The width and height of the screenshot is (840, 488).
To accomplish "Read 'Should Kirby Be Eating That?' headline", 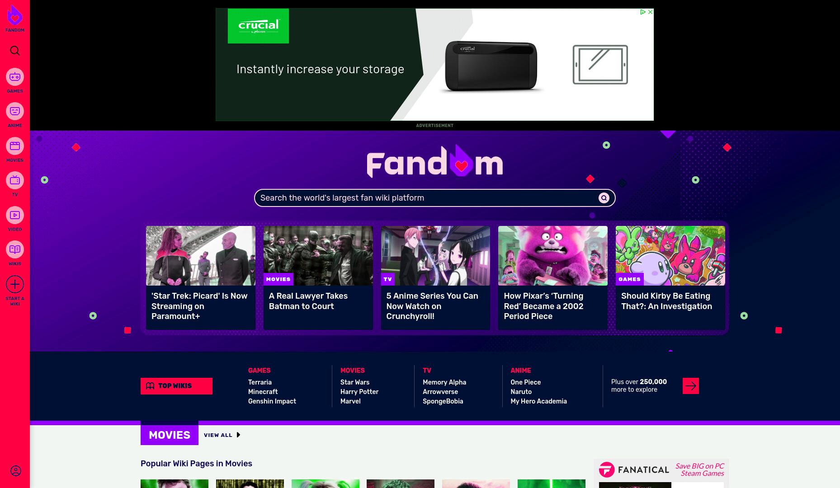I will pos(666,301).
